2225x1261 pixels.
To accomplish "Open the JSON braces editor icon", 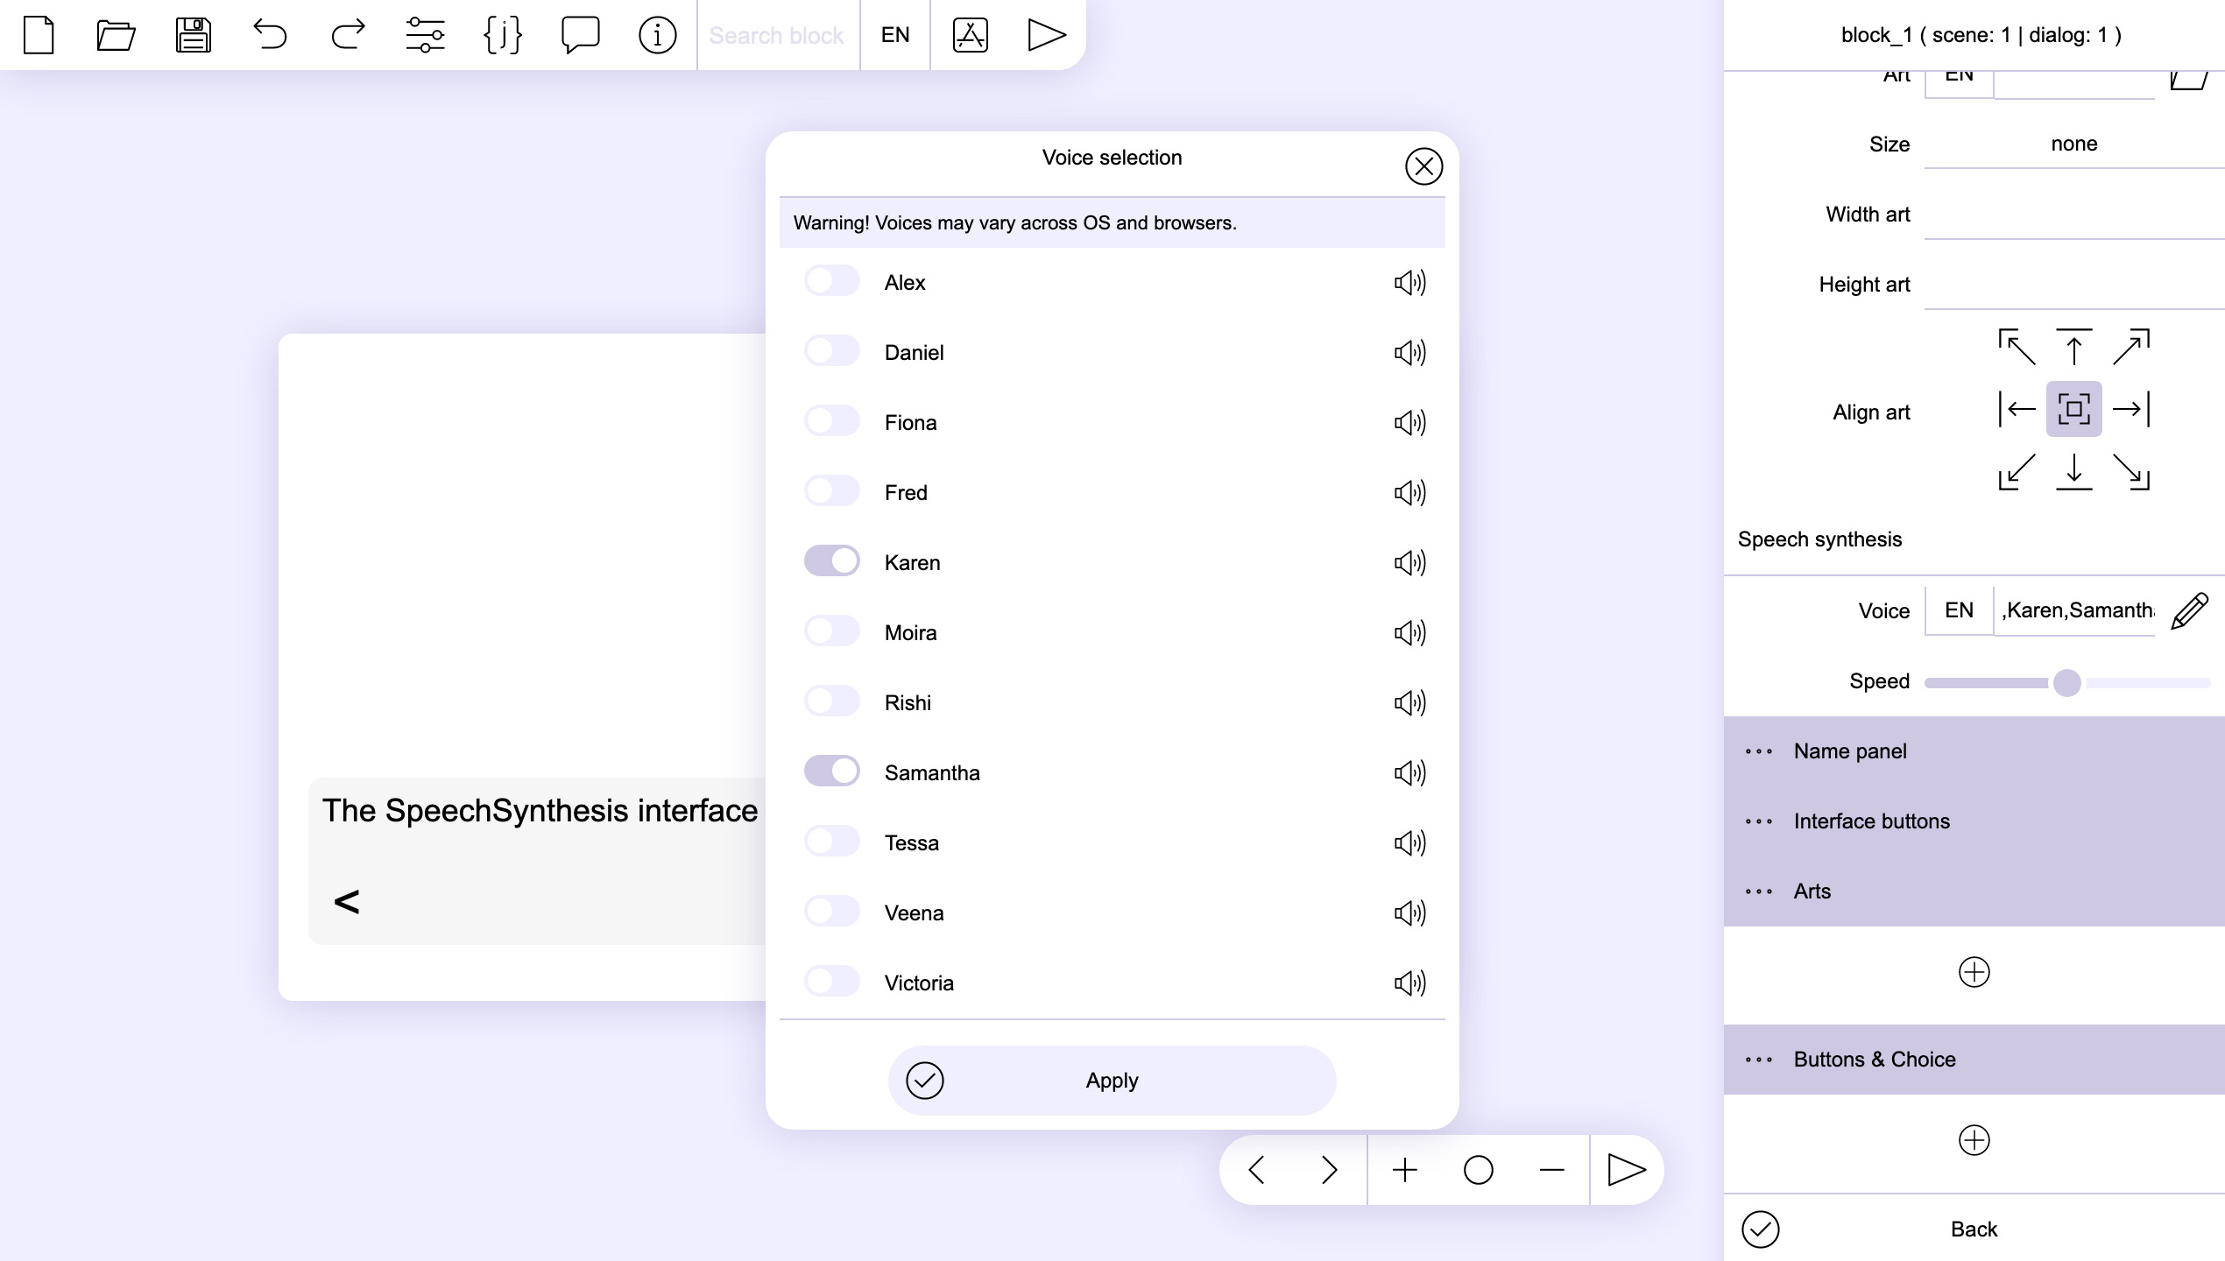I will coord(503,35).
